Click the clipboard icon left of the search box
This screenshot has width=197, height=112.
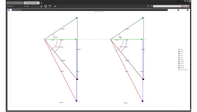tap(148, 6)
